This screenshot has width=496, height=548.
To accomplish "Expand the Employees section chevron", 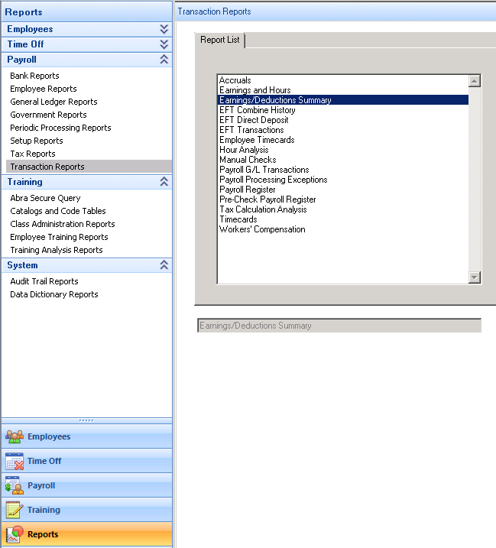I will pos(164,29).
